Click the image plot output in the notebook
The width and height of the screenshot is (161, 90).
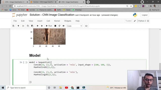[49, 36]
